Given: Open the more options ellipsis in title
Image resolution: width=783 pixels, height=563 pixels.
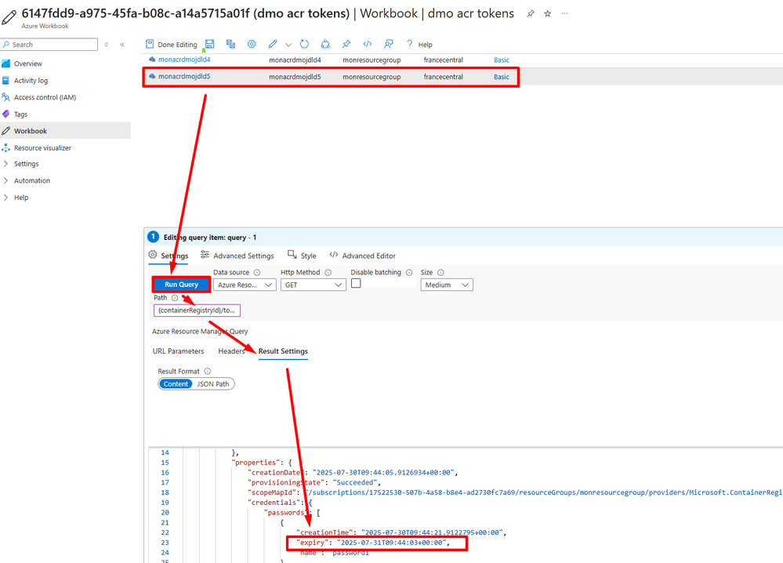Looking at the screenshot, I should (x=564, y=13).
